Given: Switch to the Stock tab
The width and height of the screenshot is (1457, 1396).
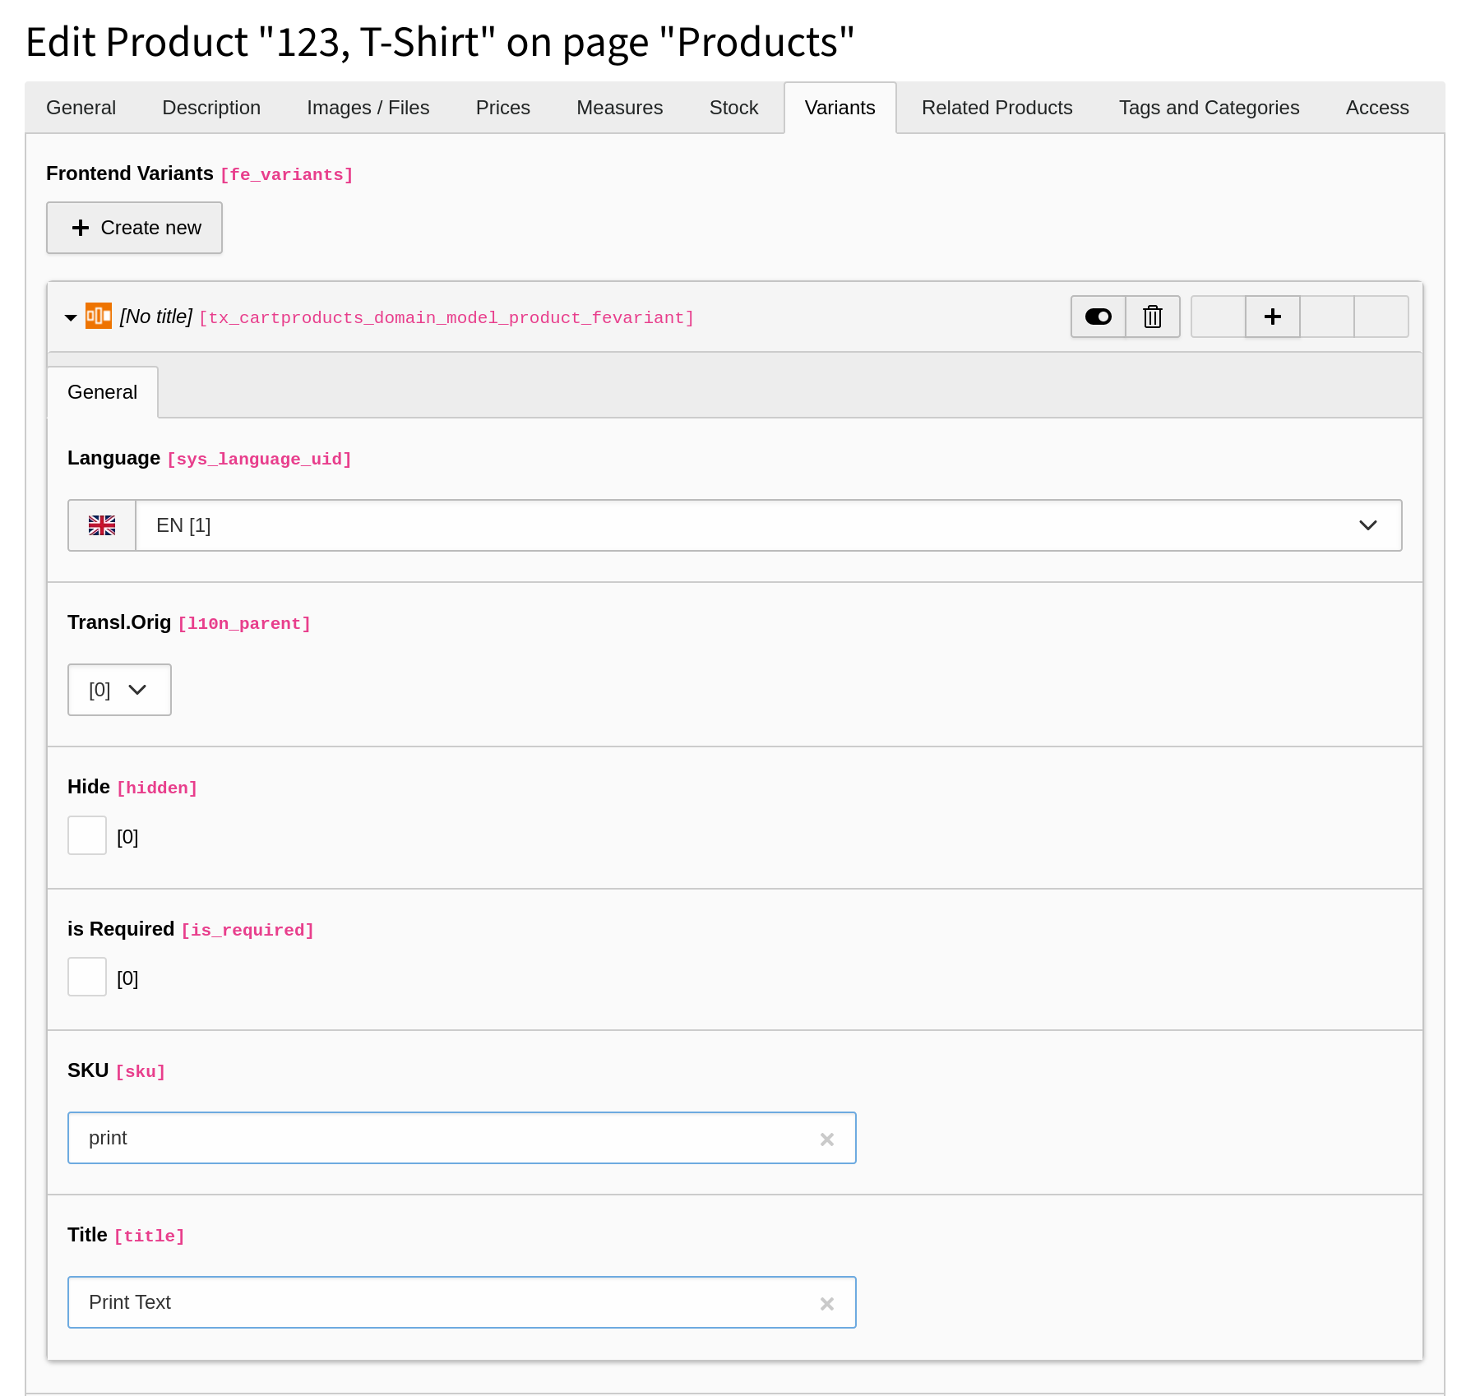Looking at the screenshot, I should [733, 108].
